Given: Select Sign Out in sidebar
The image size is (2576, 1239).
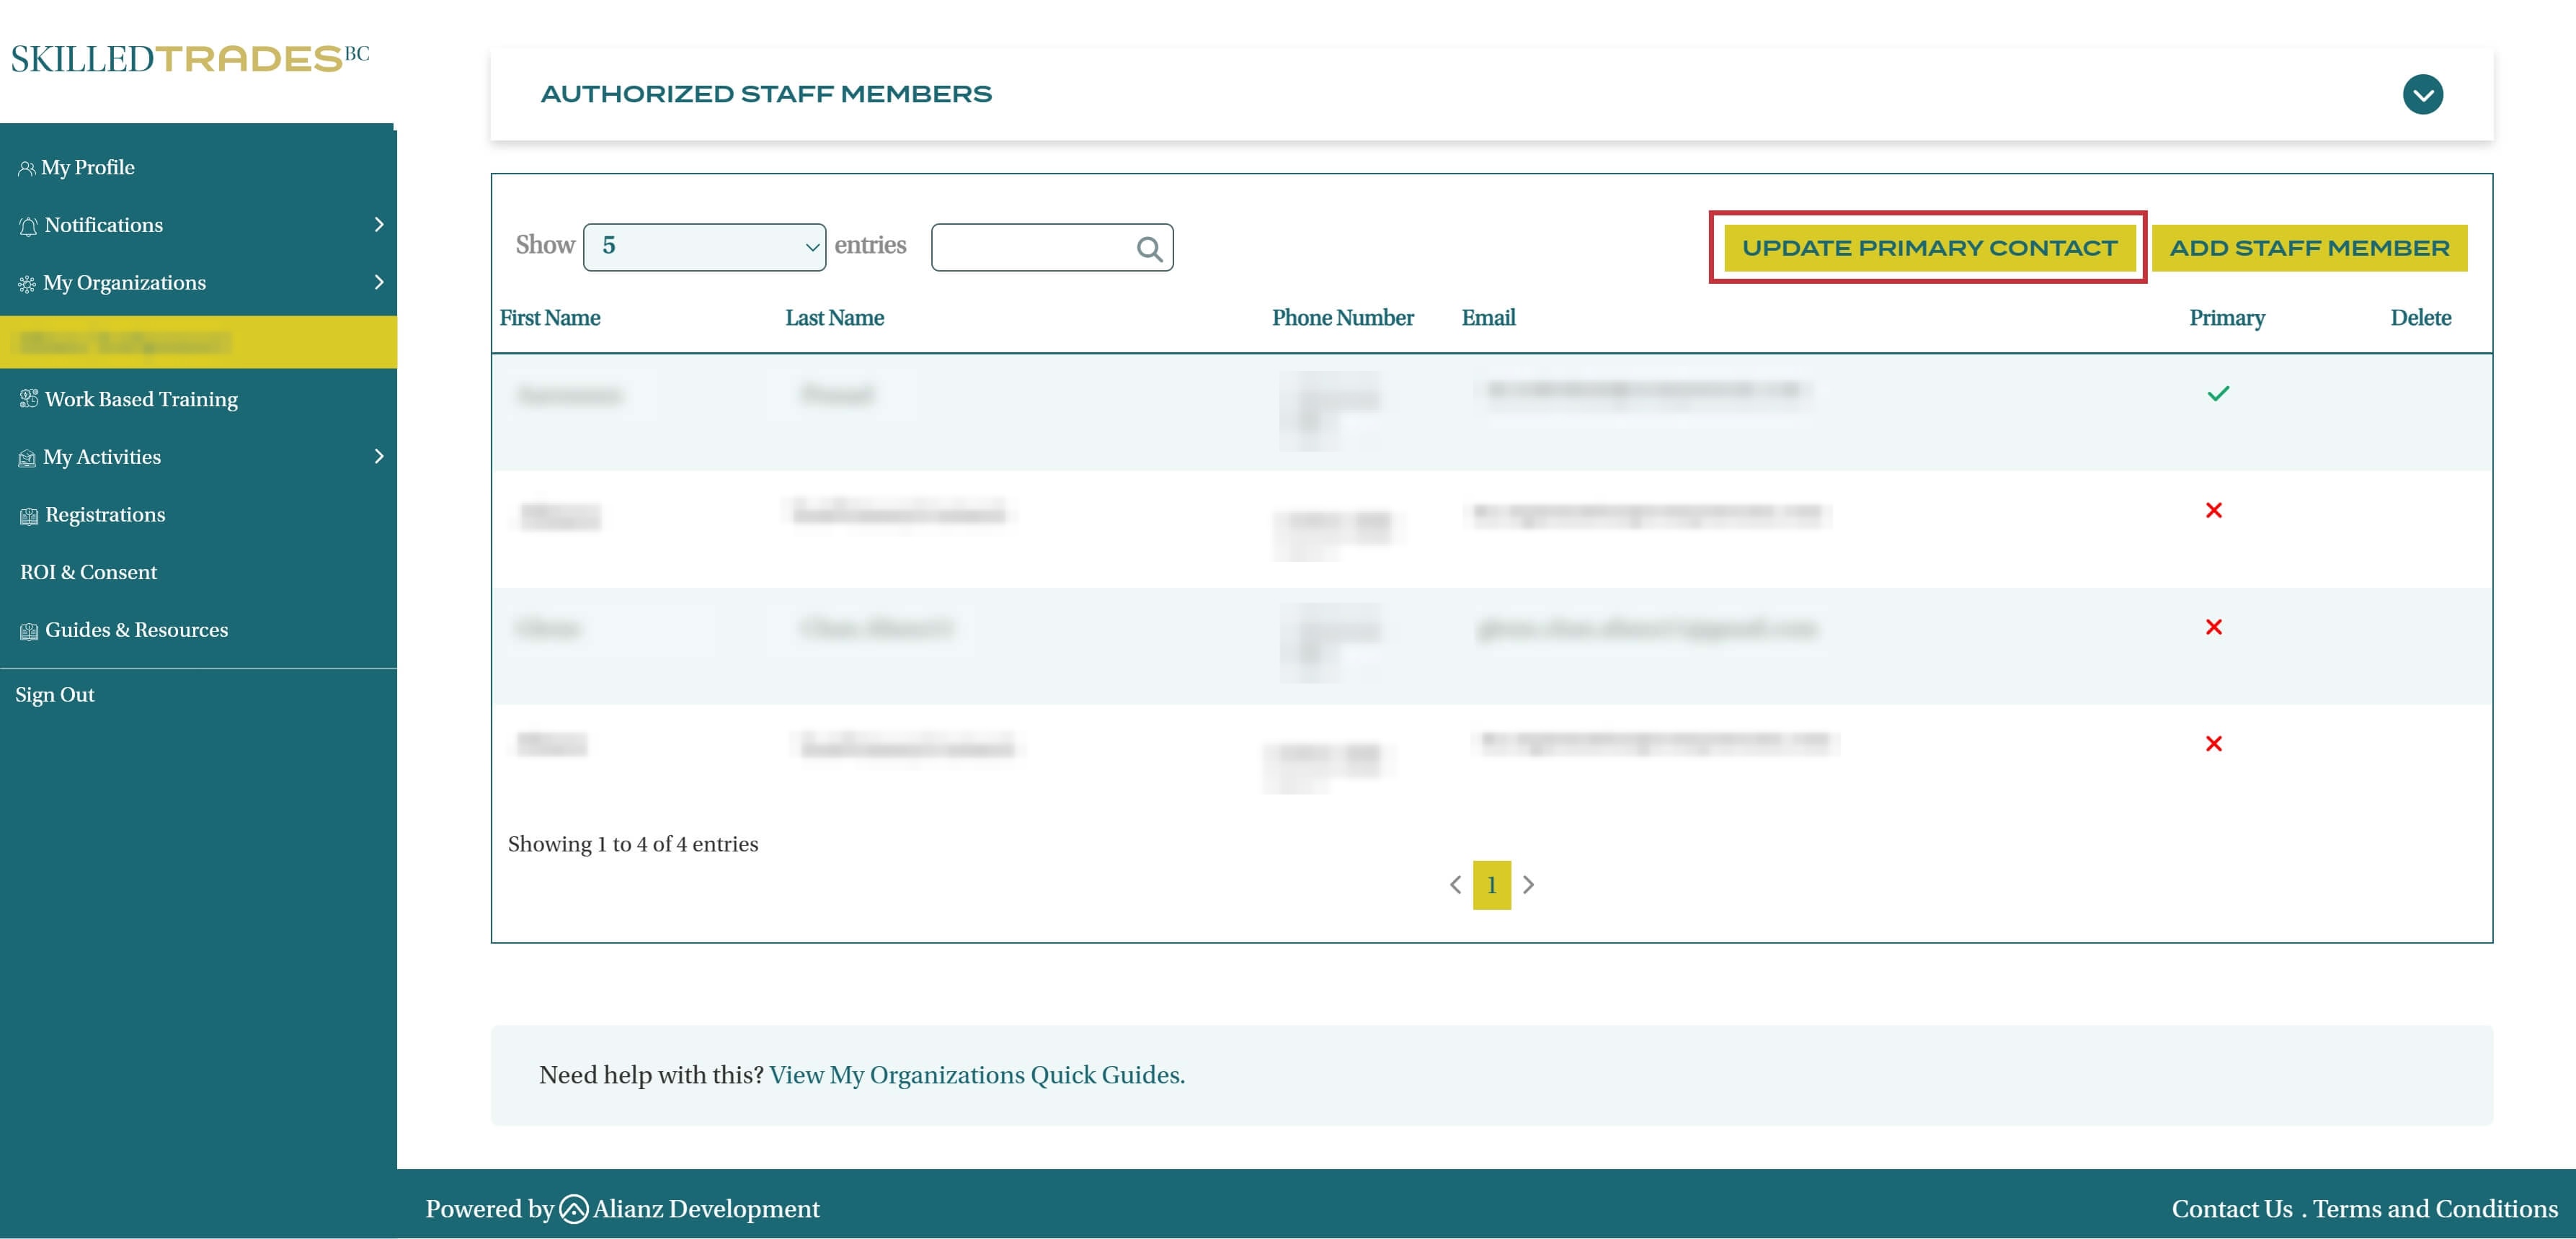Looking at the screenshot, I should point(55,694).
